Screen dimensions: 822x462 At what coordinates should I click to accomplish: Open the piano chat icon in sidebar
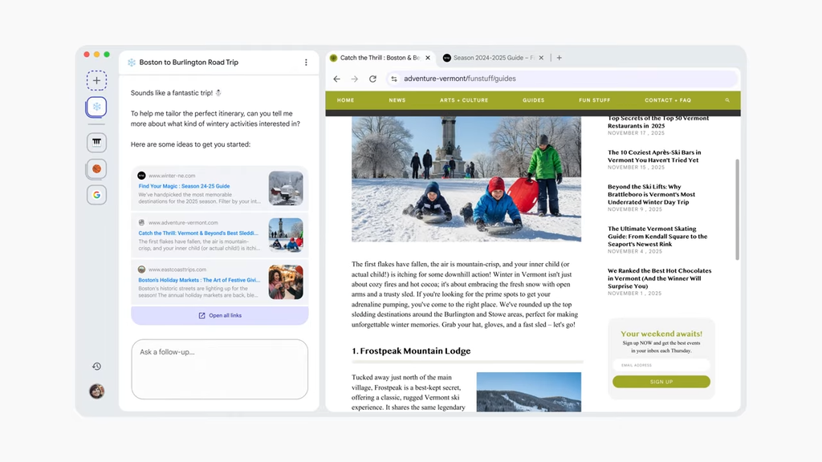[x=96, y=142]
